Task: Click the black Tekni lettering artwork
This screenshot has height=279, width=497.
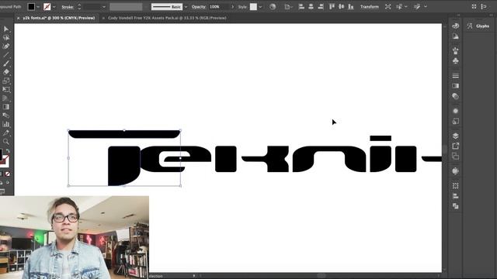Action: (x=255, y=157)
